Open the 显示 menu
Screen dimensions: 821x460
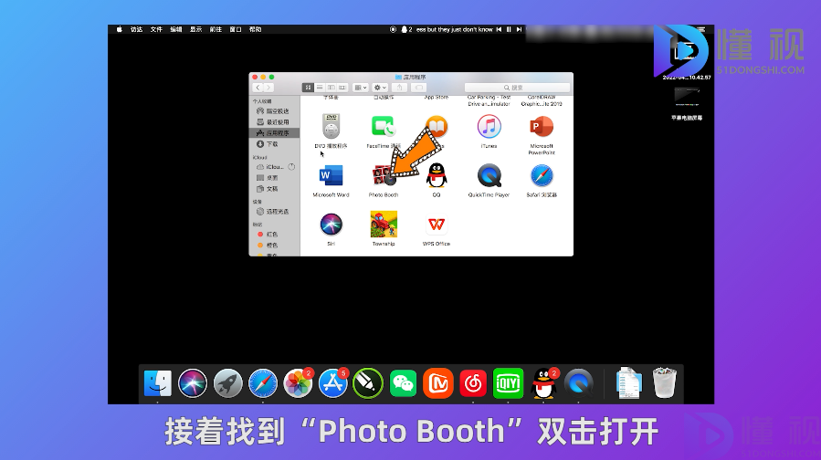click(195, 29)
